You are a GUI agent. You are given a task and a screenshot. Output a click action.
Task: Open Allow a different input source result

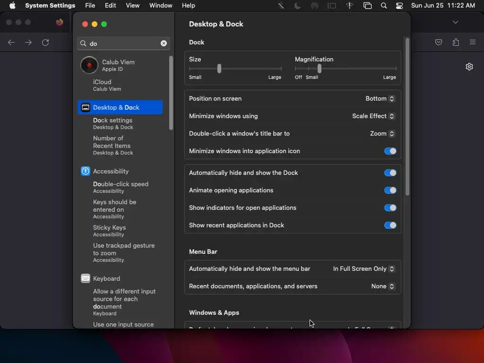[x=124, y=302]
